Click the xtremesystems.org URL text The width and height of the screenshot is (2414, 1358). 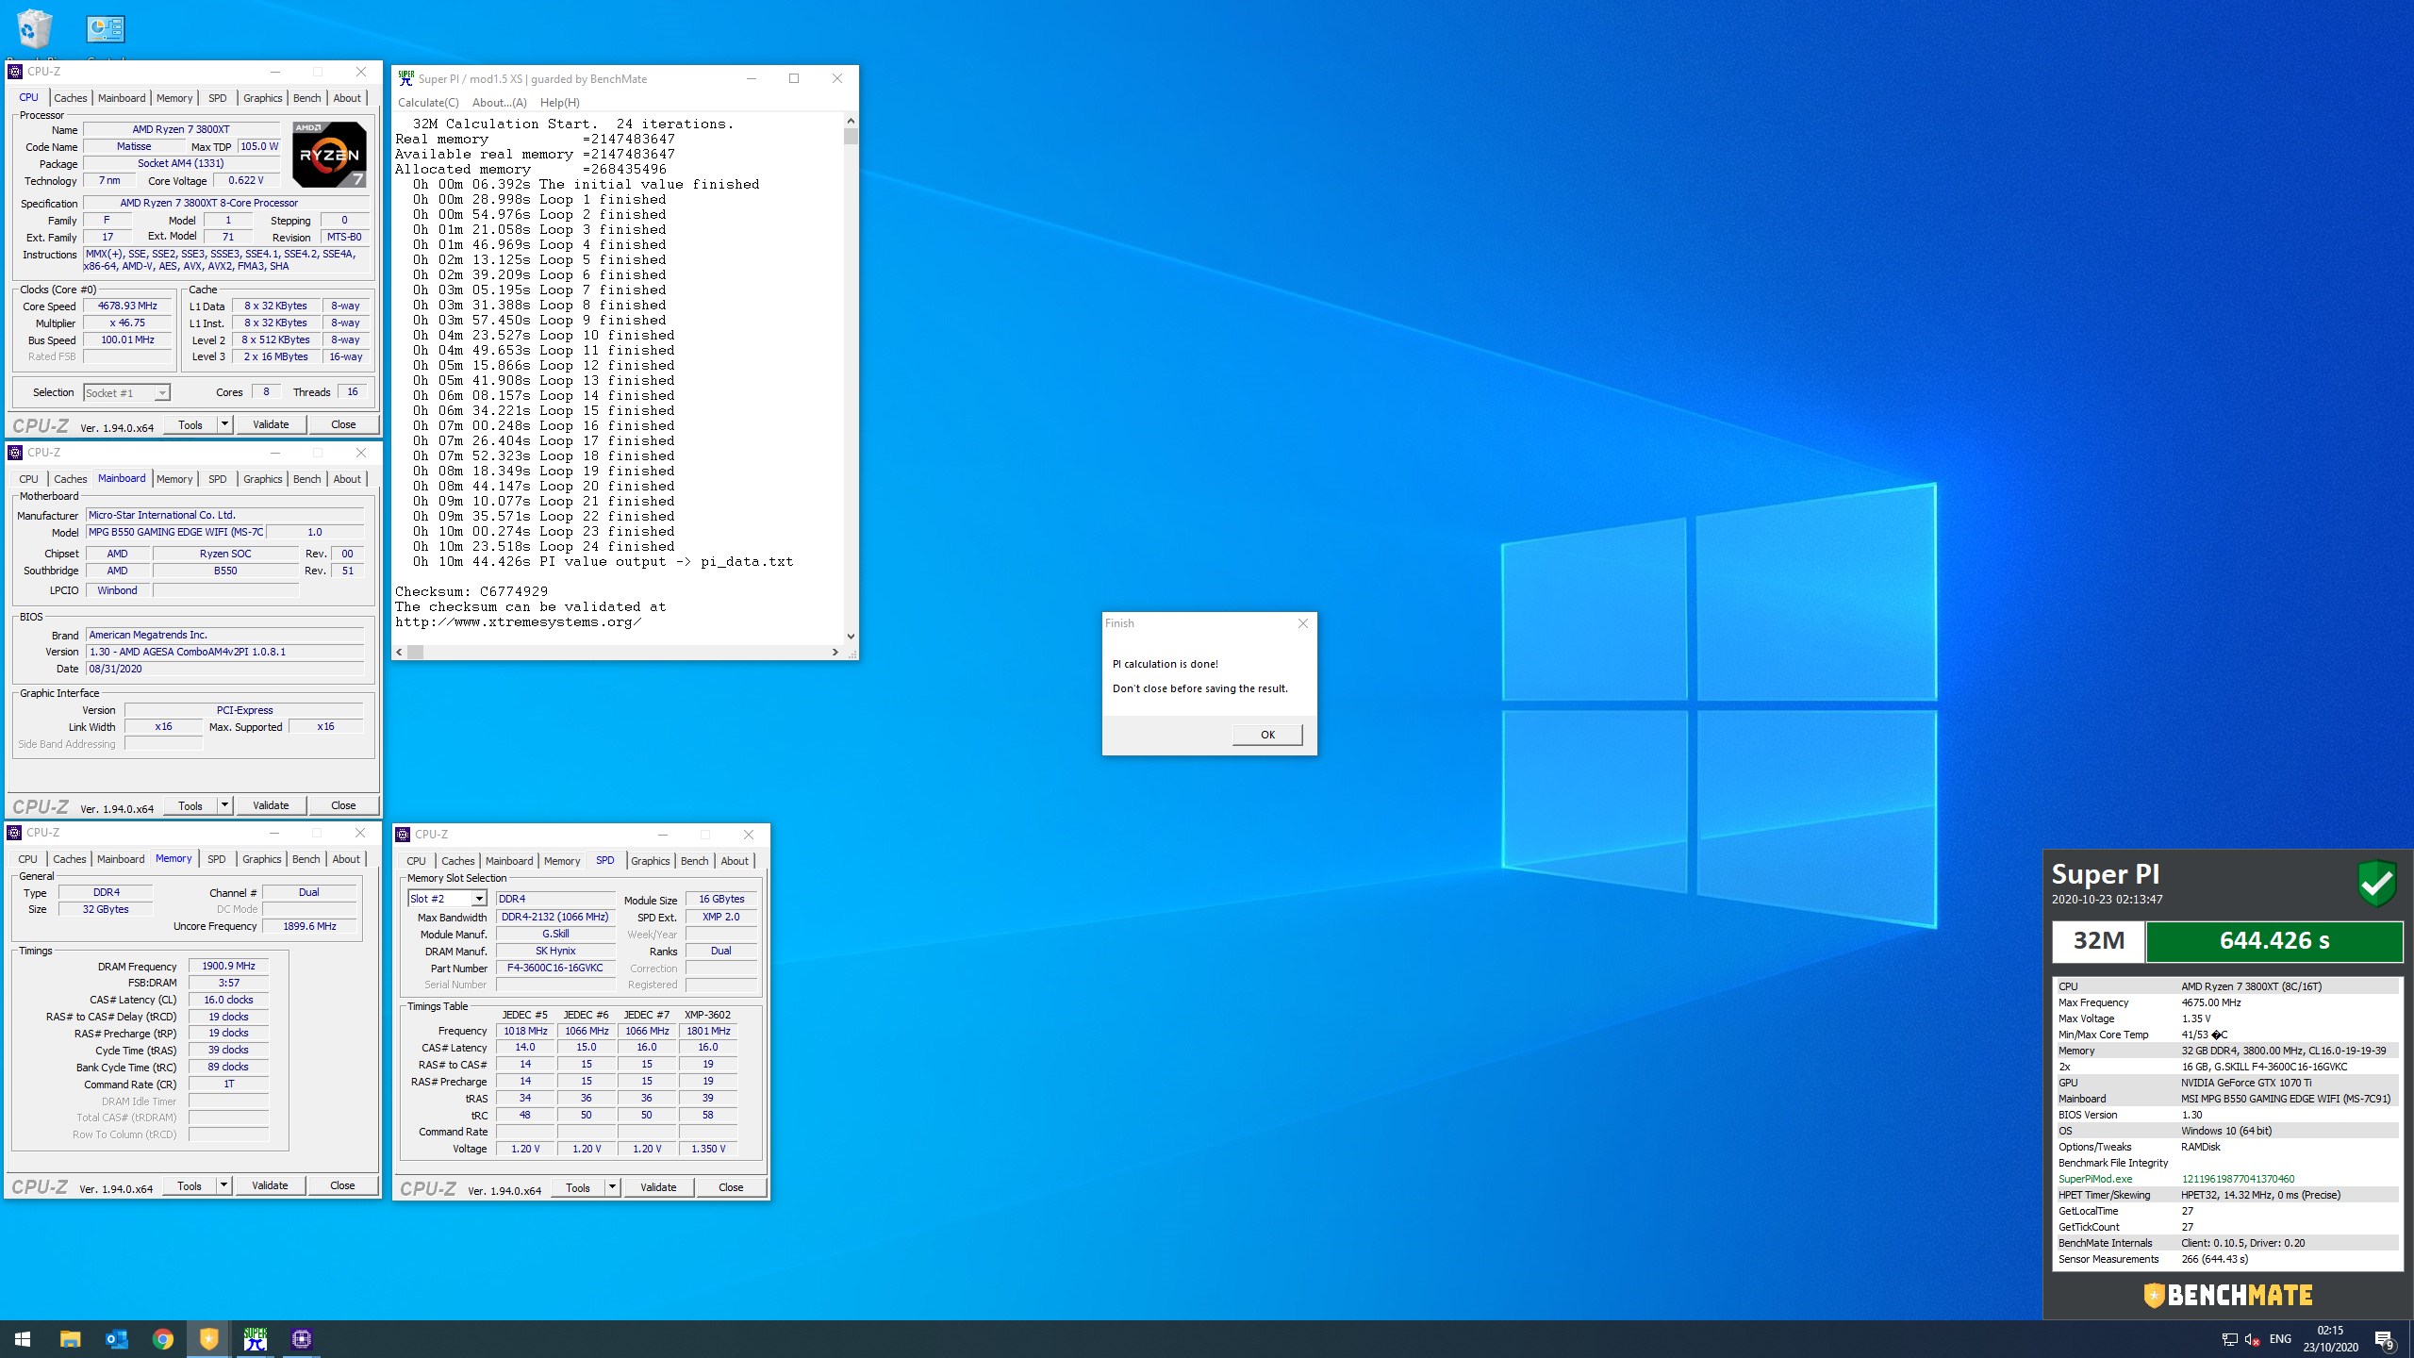pos(518,621)
